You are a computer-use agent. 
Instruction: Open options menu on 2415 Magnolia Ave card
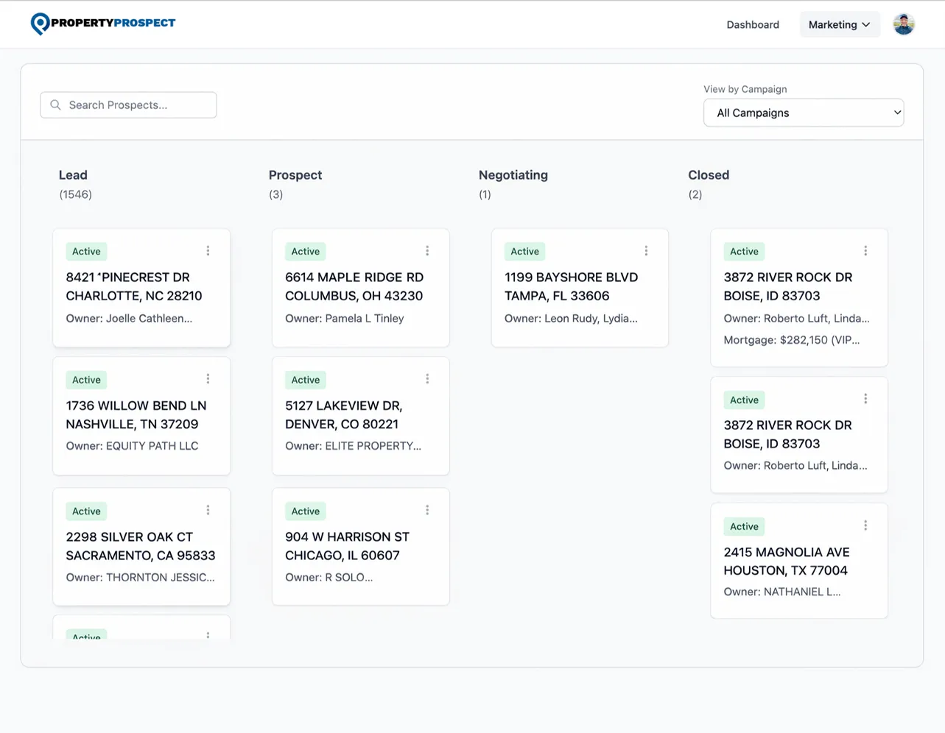865,525
